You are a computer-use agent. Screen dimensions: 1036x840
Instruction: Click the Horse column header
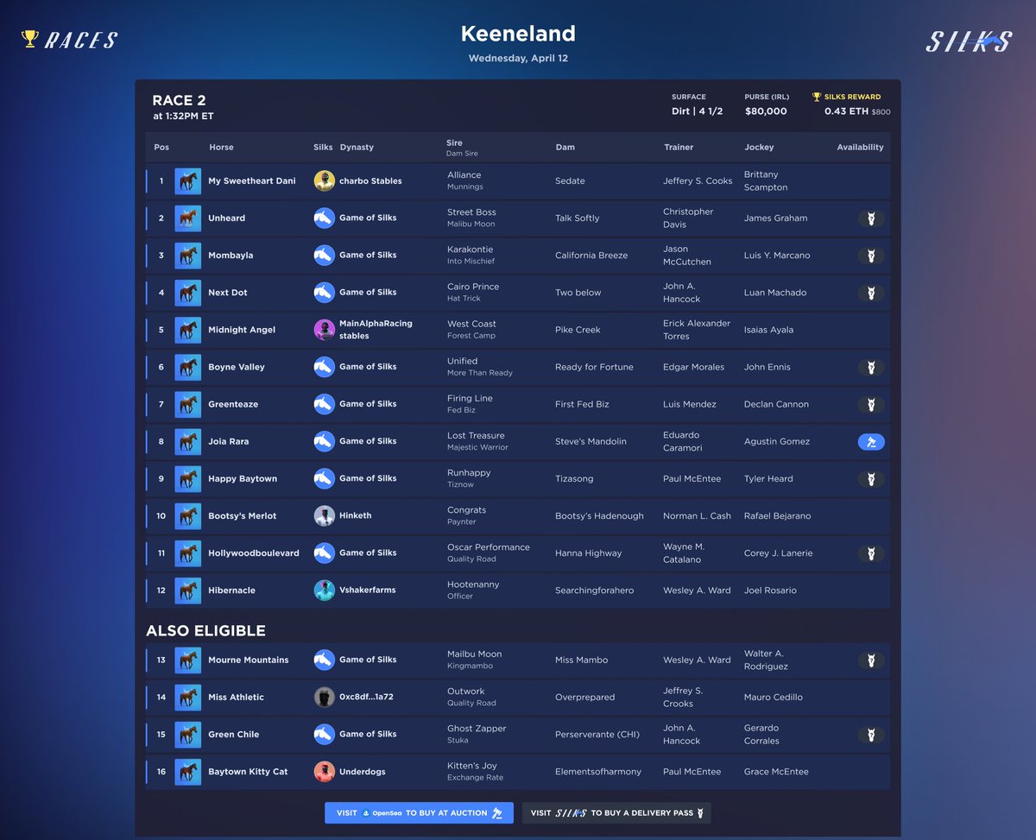coord(221,148)
